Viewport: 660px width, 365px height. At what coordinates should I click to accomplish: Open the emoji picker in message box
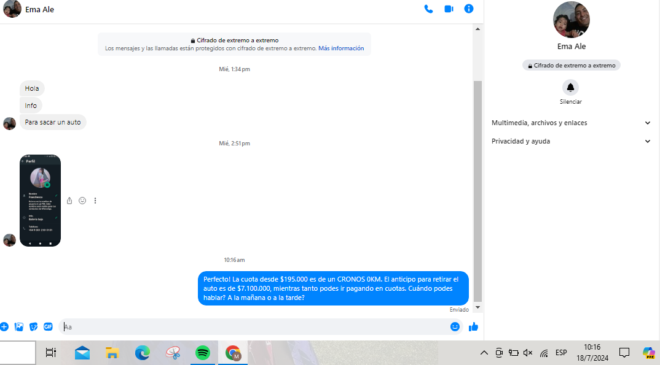point(455,327)
